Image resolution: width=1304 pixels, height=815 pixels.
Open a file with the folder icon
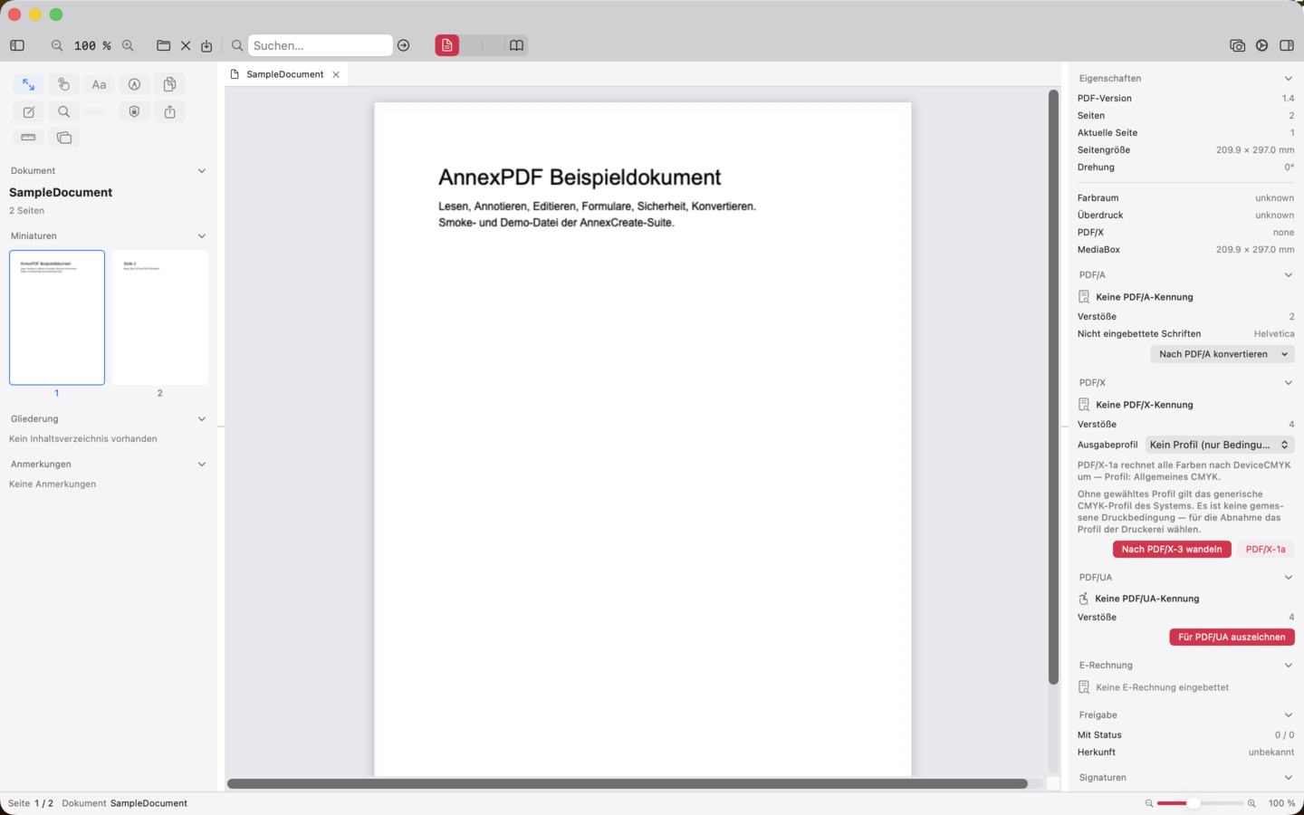tap(163, 45)
